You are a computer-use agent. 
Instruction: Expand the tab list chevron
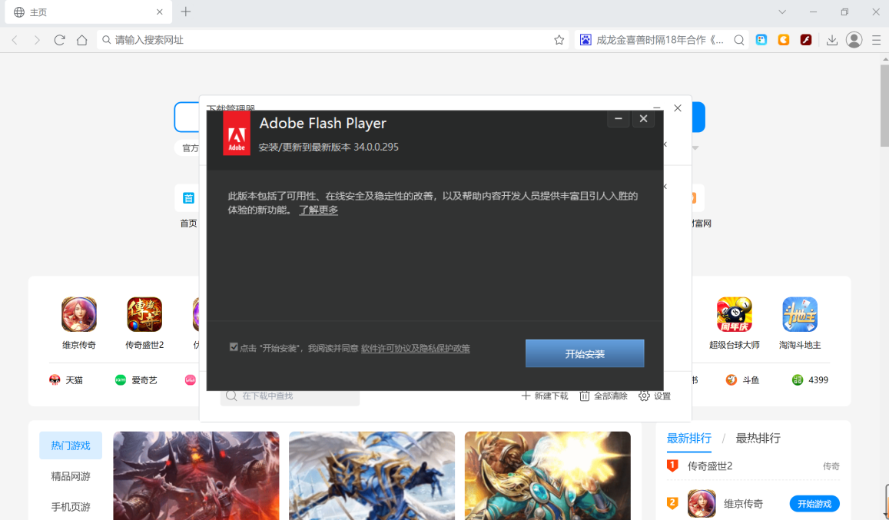(x=782, y=12)
